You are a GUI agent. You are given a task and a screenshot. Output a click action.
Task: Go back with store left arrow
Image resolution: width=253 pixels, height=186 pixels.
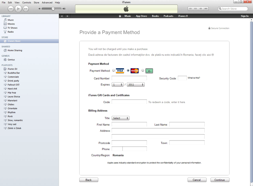pyautogui.click(x=62, y=16)
